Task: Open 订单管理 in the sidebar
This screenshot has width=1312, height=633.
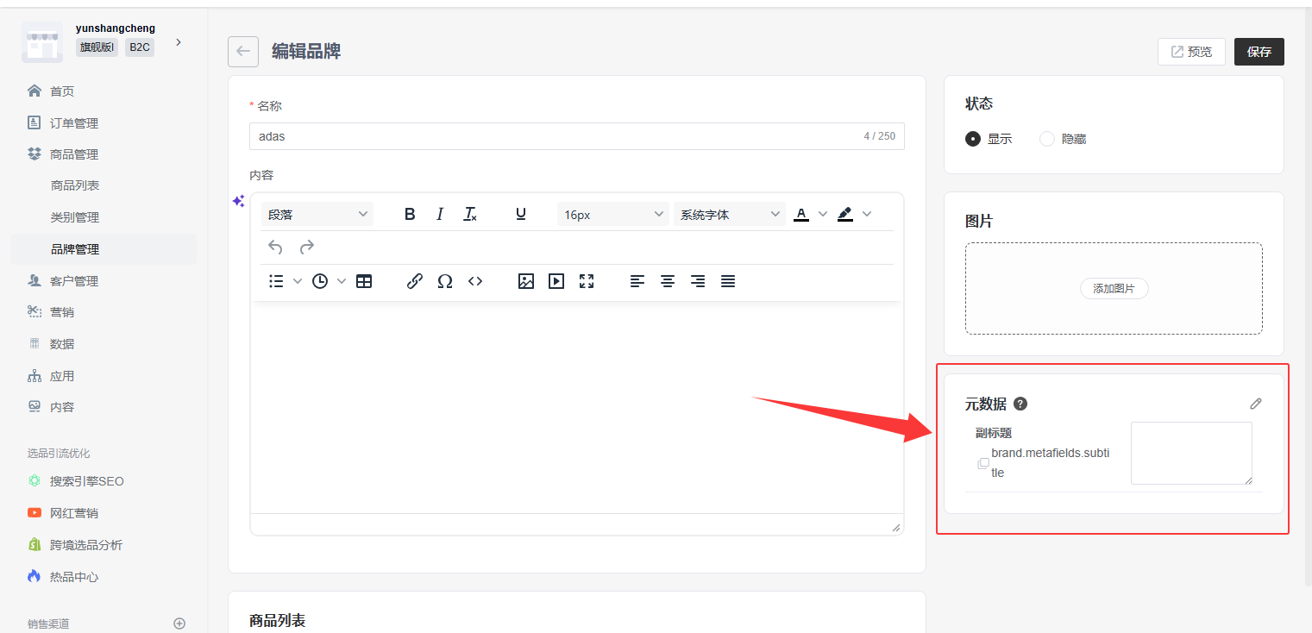Action: click(x=74, y=123)
